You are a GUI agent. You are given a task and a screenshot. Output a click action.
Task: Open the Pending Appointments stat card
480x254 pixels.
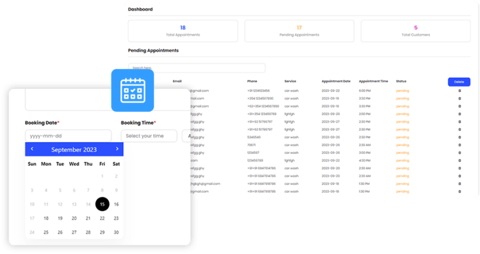pyautogui.click(x=299, y=31)
